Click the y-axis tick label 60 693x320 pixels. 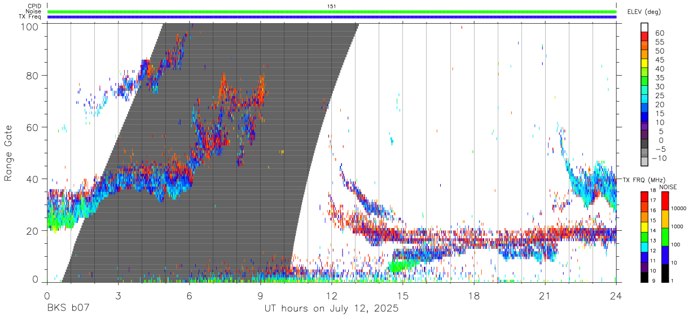pyautogui.click(x=32, y=128)
